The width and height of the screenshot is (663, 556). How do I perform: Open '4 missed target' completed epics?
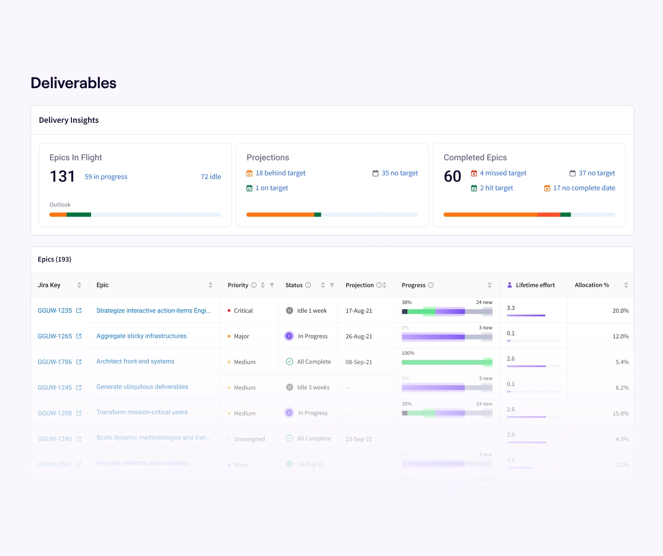[x=503, y=173]
